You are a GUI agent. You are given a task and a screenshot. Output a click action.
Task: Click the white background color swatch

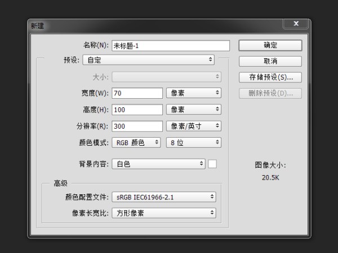point(212,164)
